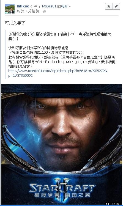
Task: Open the Mobile01 page link
Action: pyautogui.click(x=49, y=6)
